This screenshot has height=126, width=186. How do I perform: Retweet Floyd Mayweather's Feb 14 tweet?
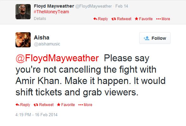point(121,19)
